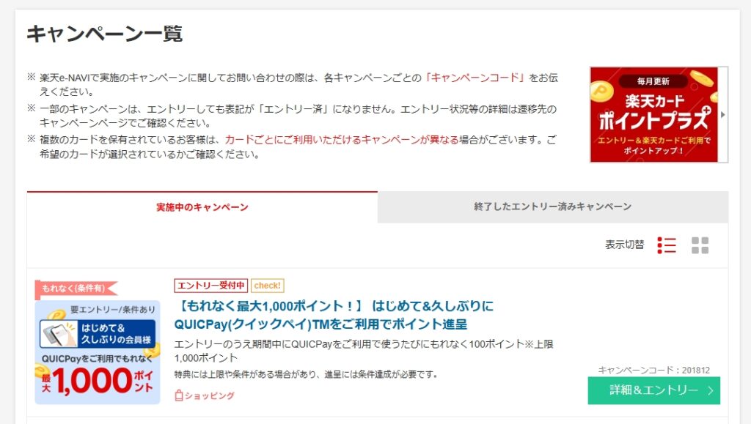Click the 表示切替 label
The image size is (751, 424).
coord(624,245)
